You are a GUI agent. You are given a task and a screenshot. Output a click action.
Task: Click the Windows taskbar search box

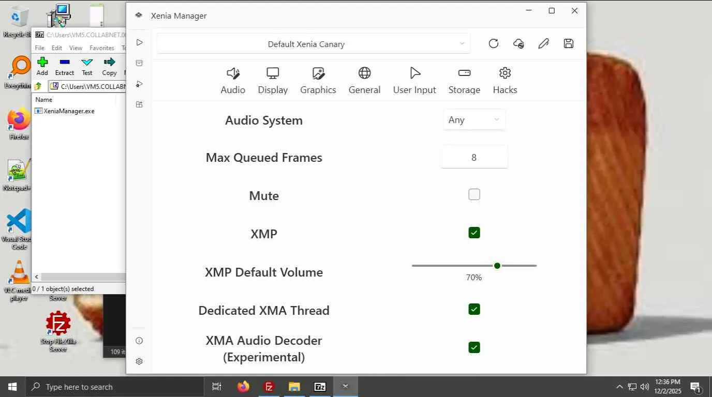click(x=114, y=387)
